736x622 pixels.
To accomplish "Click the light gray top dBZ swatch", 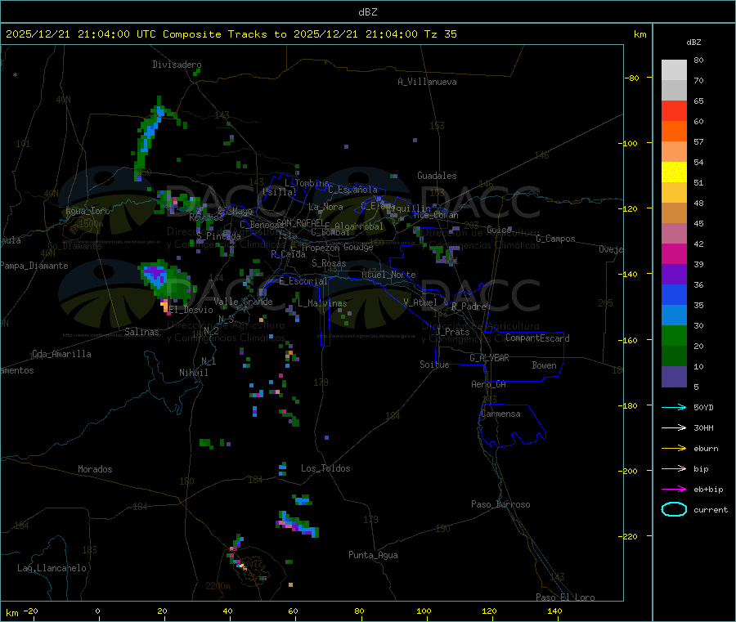I will (674, 69).
